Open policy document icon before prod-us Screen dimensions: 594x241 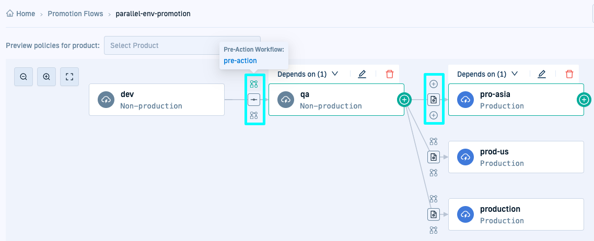click(433, 156)
